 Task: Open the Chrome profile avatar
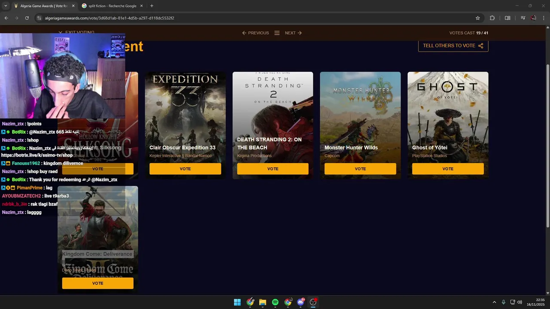point(533,18)
